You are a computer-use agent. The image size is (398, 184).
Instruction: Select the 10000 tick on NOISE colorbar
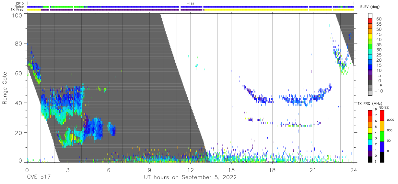(x=390, y=120)
